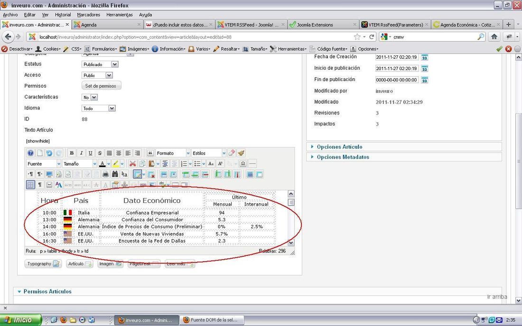Screen dimensions: 522x326
Task: Toggle italic formatting
Action: click(x=81, y=153)
